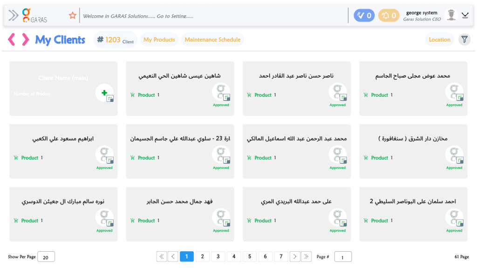Open the filter funnel icon
This screenshot has height=268, width=477.
click(464, 40)
